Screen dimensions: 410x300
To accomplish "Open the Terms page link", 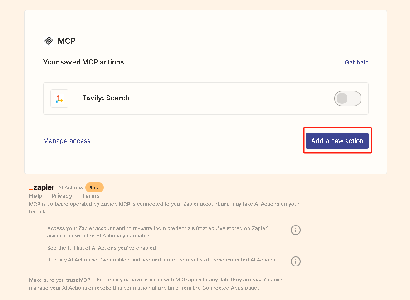I will click(90, 196).
